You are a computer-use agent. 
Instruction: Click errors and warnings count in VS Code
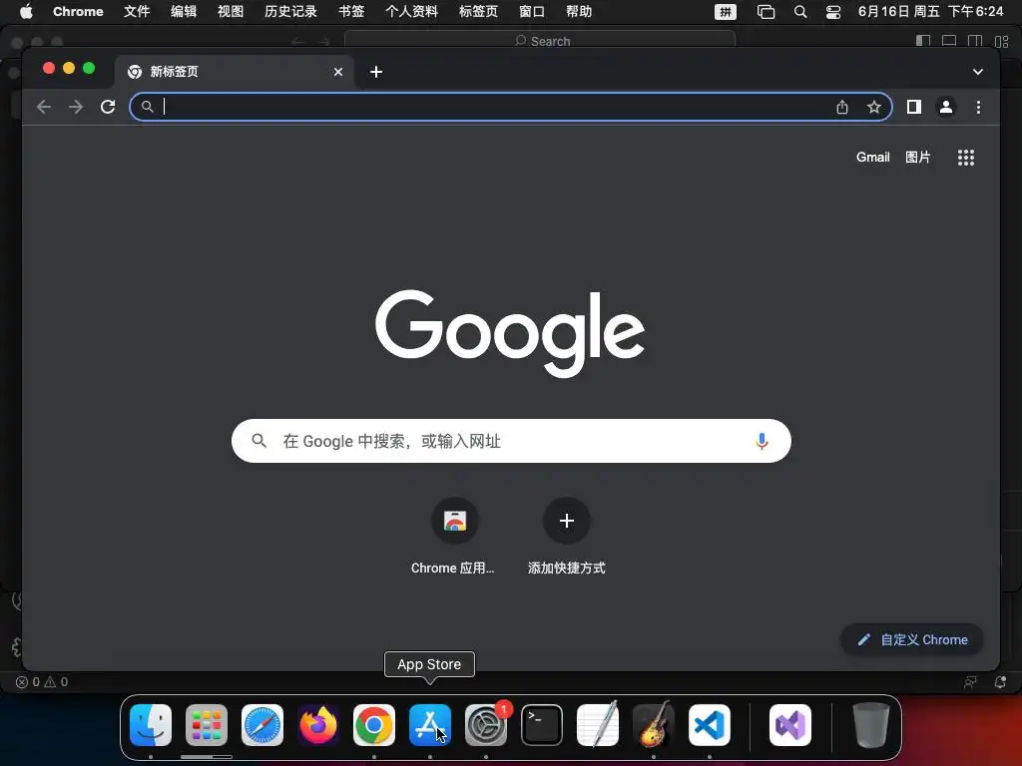(42, 682)
